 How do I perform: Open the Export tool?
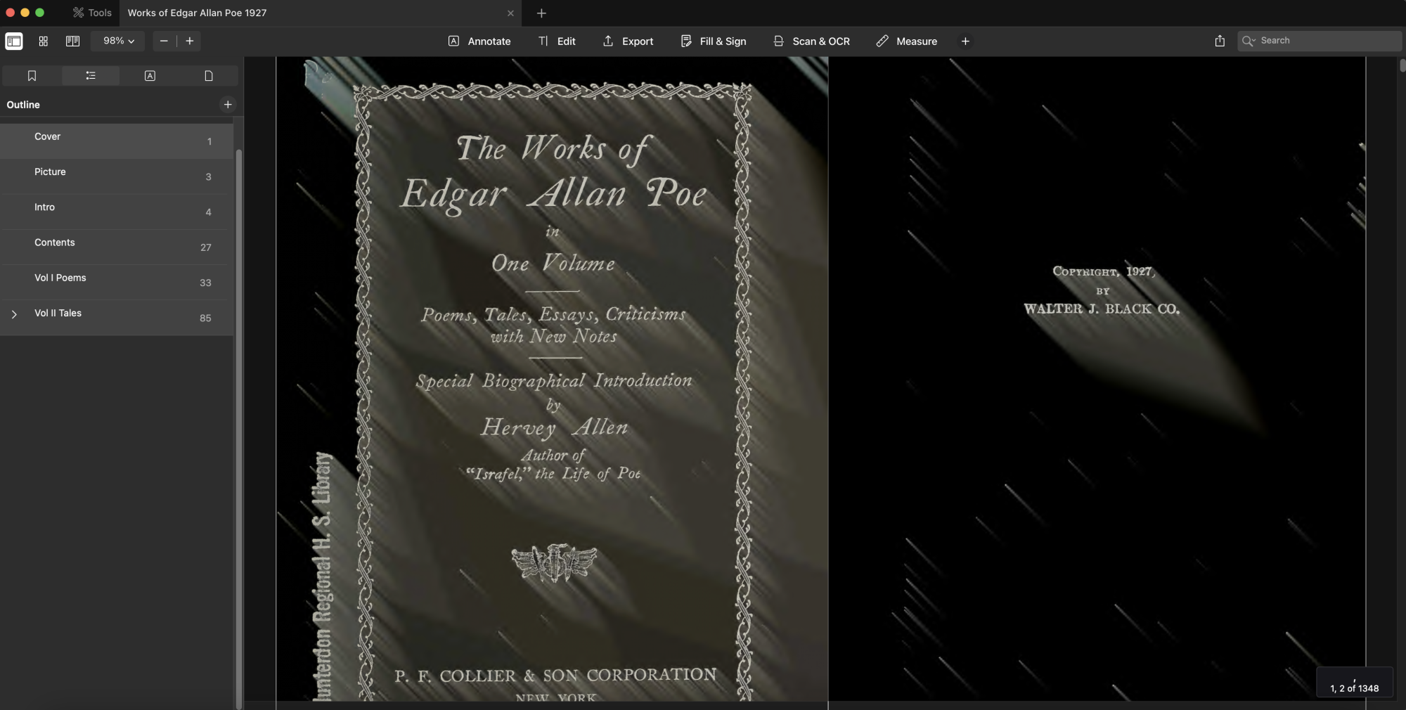[x=628, y=41]
